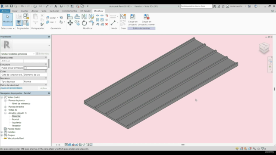Click the Offset tool icon
Viewport: 276px width, 155px height.
(x=77, y=17)
